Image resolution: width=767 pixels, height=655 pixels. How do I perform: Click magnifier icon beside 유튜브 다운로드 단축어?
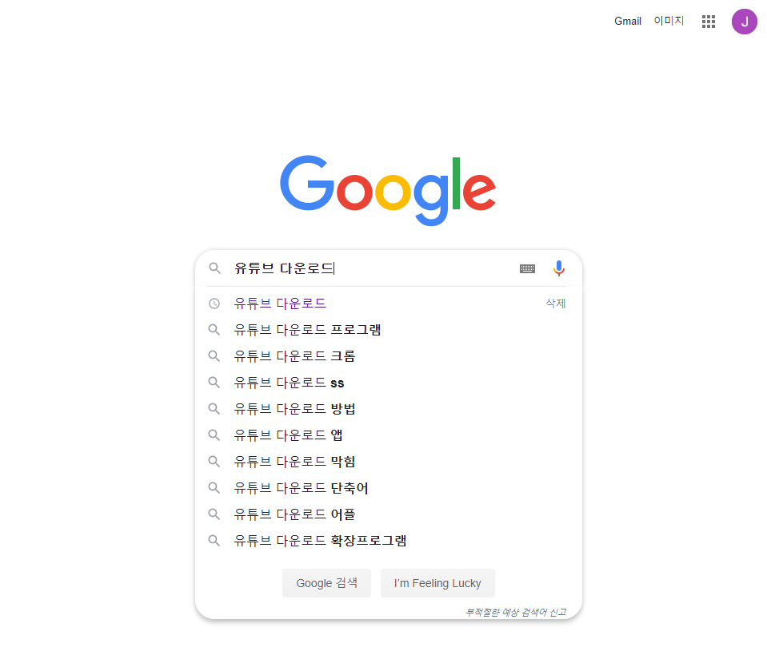214,488
